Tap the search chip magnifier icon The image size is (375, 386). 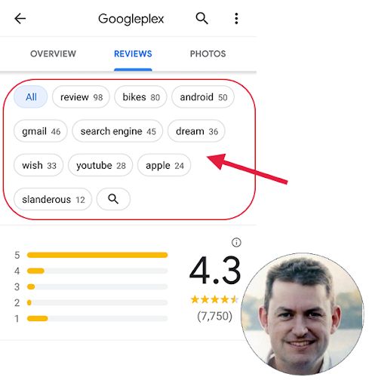click(113, 199)
